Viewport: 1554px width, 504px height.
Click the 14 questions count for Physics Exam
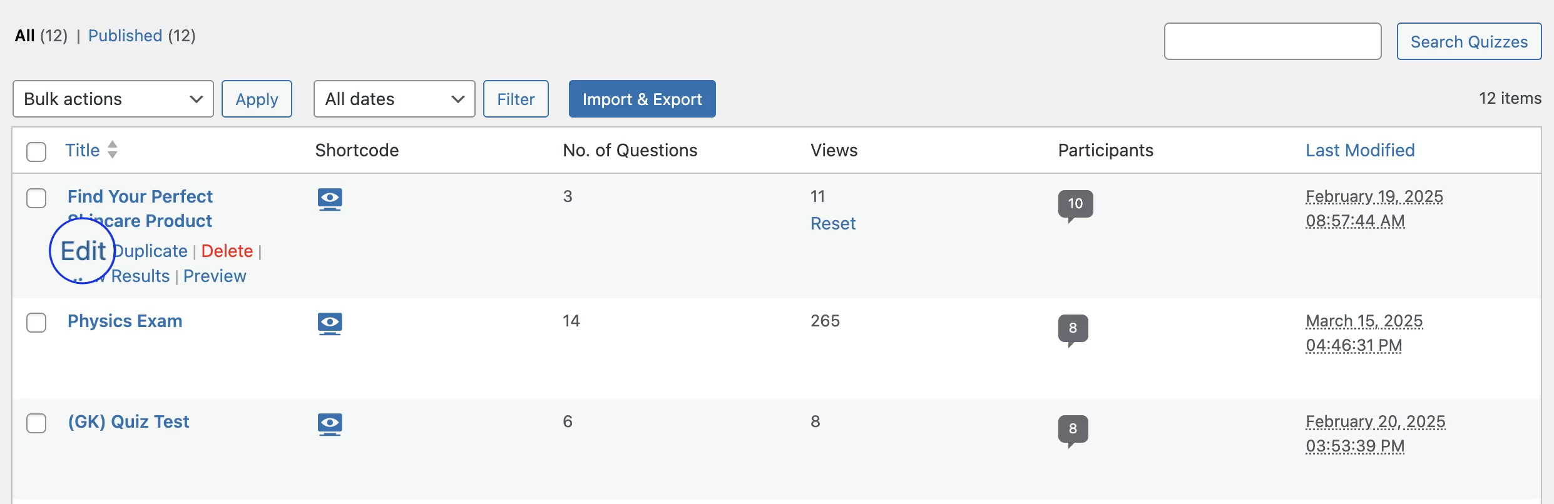click(x=571, y=321)
